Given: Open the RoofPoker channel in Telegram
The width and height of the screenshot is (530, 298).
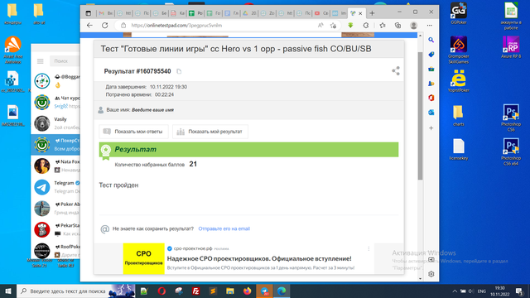Looking at the screenshot, I should 55,251.
